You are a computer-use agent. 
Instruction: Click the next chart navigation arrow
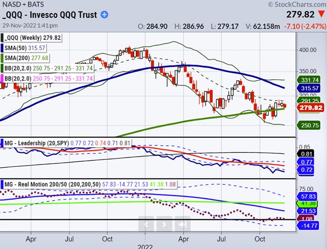[164, 224]
